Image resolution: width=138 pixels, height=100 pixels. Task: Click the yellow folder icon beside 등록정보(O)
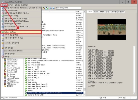pos(3,48)
